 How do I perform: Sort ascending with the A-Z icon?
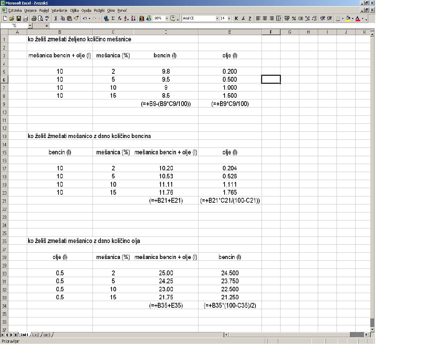click(126, 18)
